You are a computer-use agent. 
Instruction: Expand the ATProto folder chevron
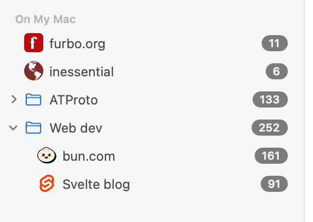(x=14, y=100)
